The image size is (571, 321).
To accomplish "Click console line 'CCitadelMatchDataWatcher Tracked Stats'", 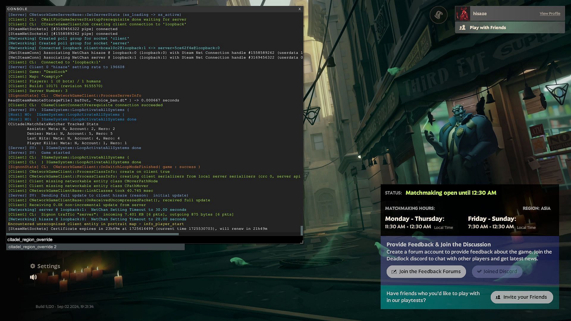I will tap(53, 124).
